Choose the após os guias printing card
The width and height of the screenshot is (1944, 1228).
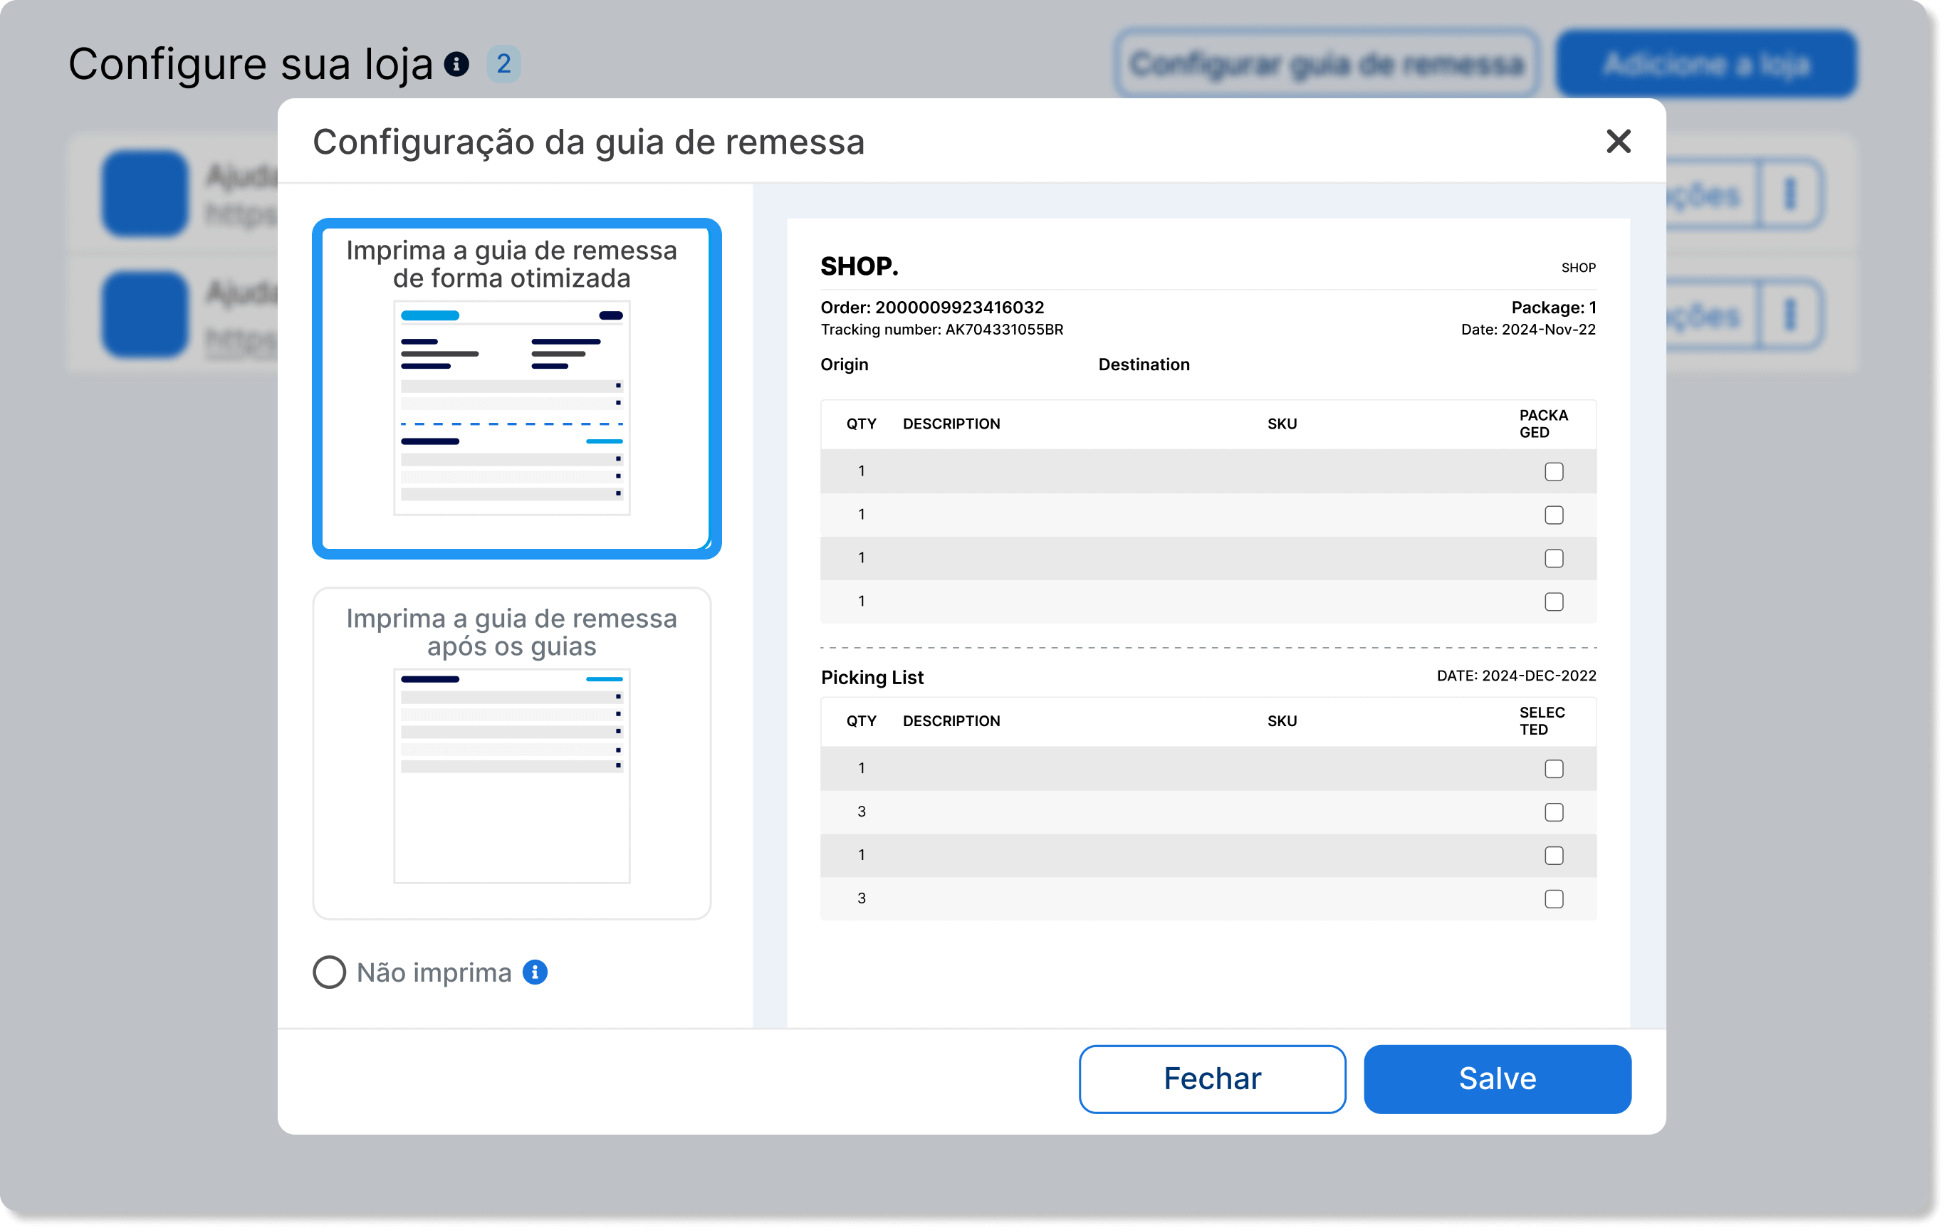512,752
